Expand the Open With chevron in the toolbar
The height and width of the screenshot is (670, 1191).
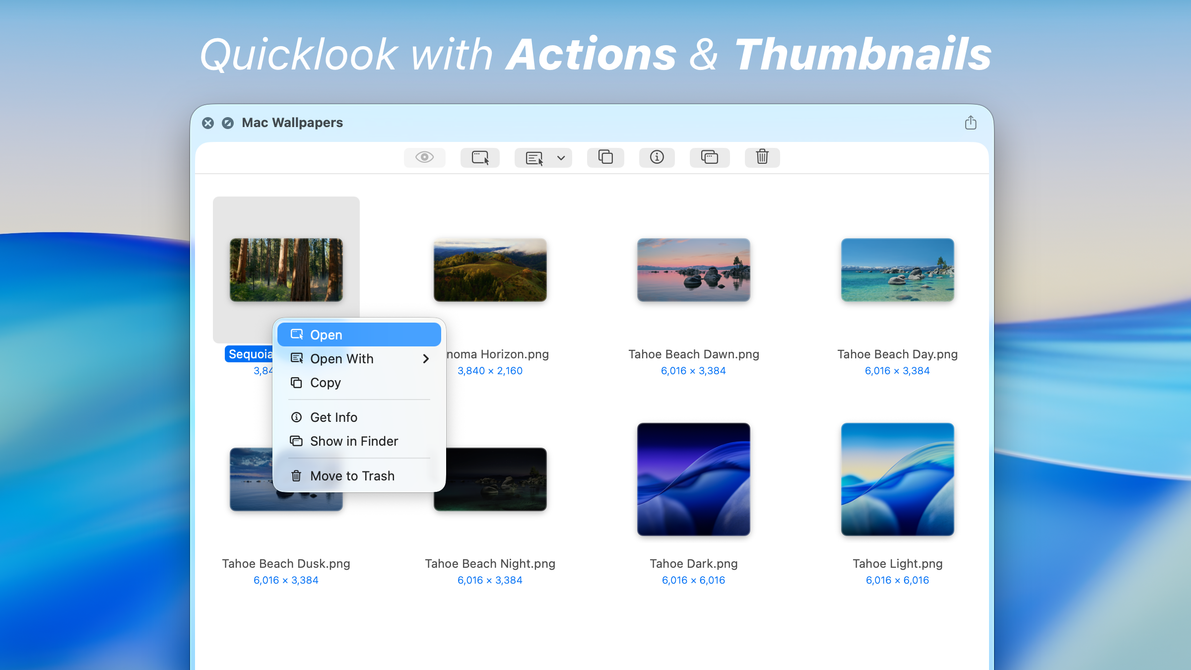tap(560, 158)
